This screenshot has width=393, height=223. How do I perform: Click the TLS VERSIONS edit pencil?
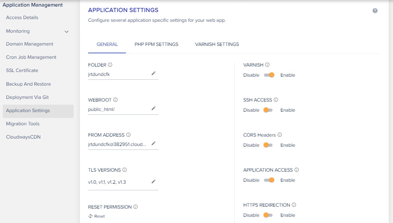tap(154, 181)
